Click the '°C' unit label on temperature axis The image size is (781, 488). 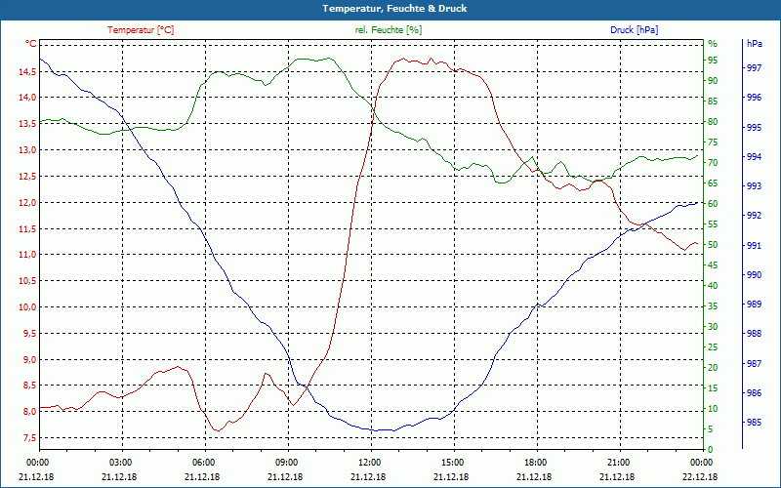click(31, 44)
